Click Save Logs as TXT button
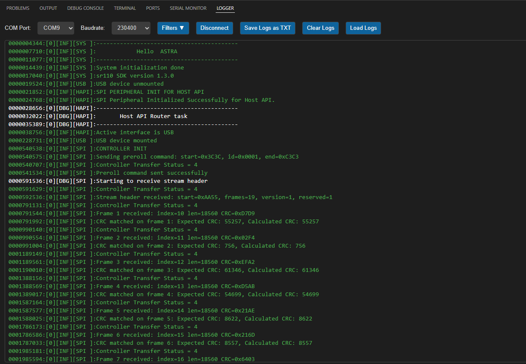The width and height of the screenshot is (526, 364). tap(268, 28)
